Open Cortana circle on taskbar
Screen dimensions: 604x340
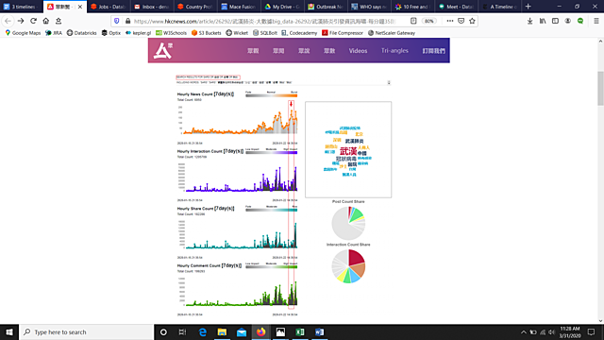(x=163, y=331)
